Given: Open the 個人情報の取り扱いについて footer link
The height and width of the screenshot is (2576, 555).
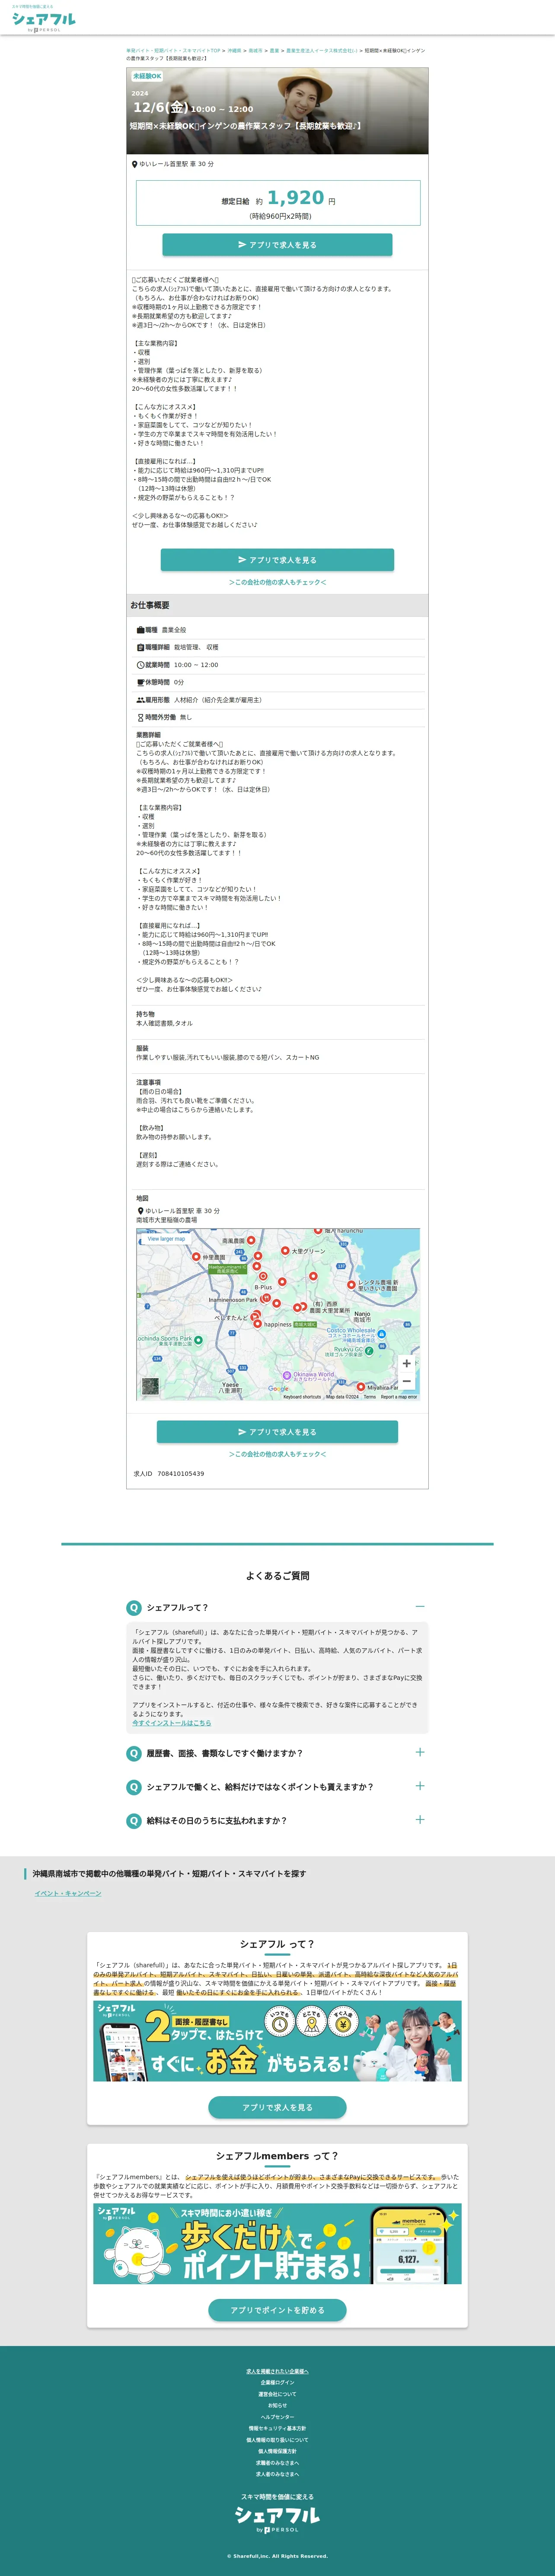Looking at the screenshot, I should tap(277, 2440).
